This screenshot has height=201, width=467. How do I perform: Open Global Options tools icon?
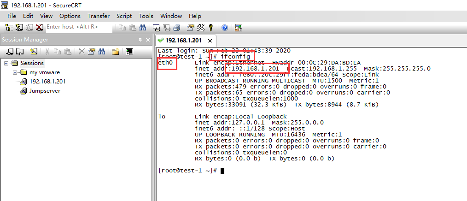click(201, 28)
